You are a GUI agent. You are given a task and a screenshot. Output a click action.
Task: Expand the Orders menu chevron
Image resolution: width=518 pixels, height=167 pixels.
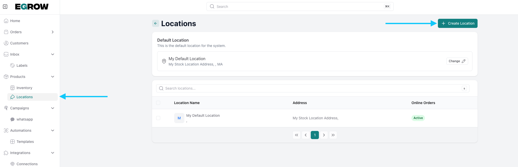pos(53,32)
